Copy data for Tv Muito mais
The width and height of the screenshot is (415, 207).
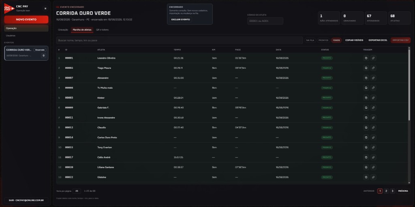click(366, 88)
